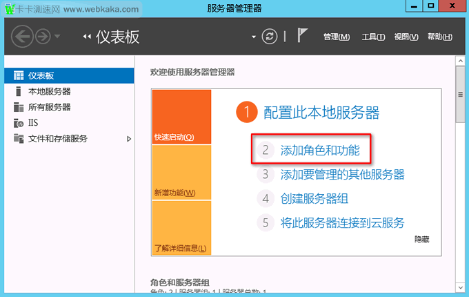This screenshot has width=469, height=297.
Task: Expand 文件和存储服务 submenu arrow
Action: click(129, 139)
